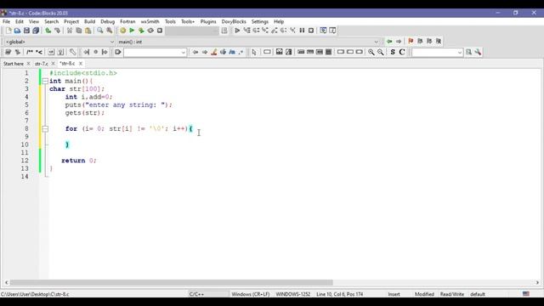Viewport: 544px width, 306px height.
Task: Cut selection with scissors icon
Action: click(70, 31)
